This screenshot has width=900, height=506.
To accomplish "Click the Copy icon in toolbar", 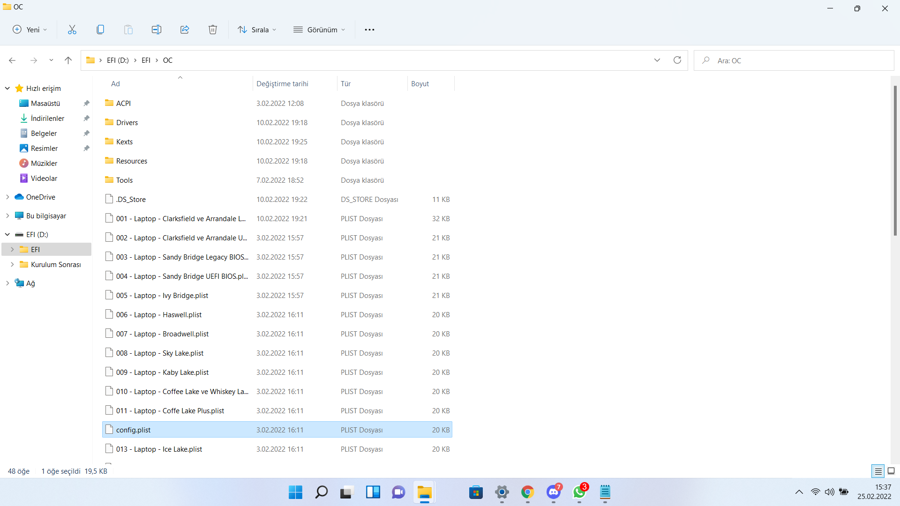I will (x=100, y=30).
